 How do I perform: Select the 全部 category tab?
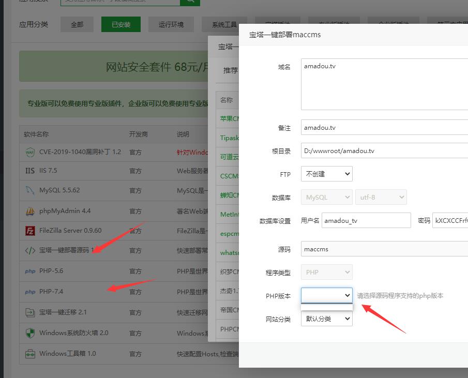point(77,24)
